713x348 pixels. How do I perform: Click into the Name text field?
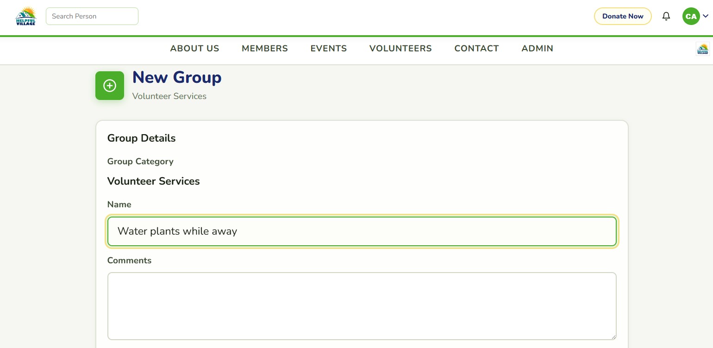click(x=362, y=231)
